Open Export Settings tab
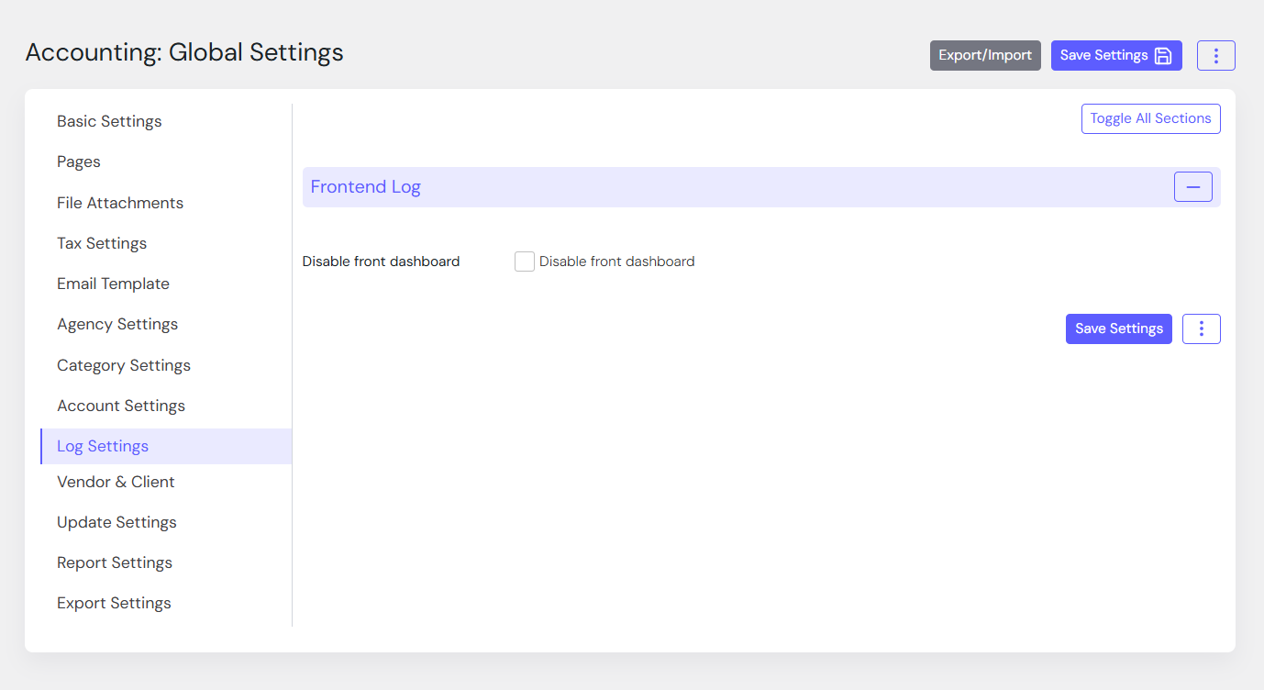1264x690 pixels. tap(114, 603)
